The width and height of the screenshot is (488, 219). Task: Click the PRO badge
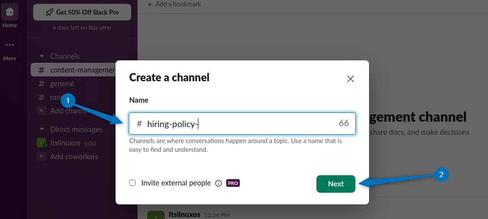[233, 183]
